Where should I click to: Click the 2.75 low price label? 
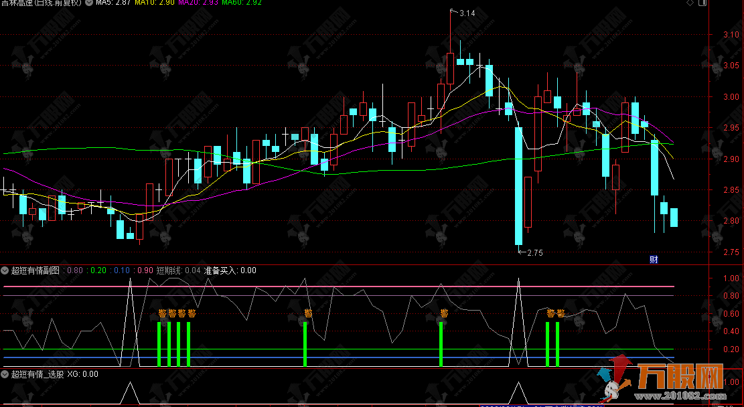coord(534,252)
